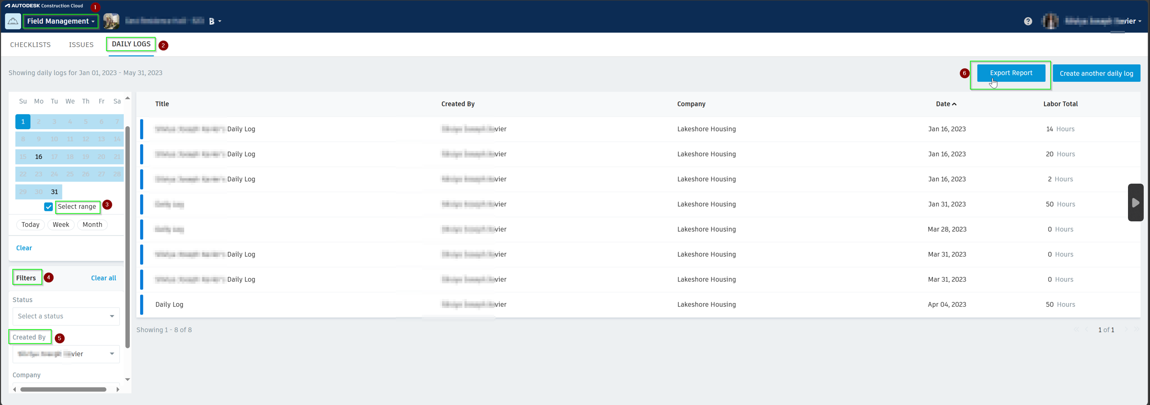Open the Help question mark icon

(x=1028, y=21)
